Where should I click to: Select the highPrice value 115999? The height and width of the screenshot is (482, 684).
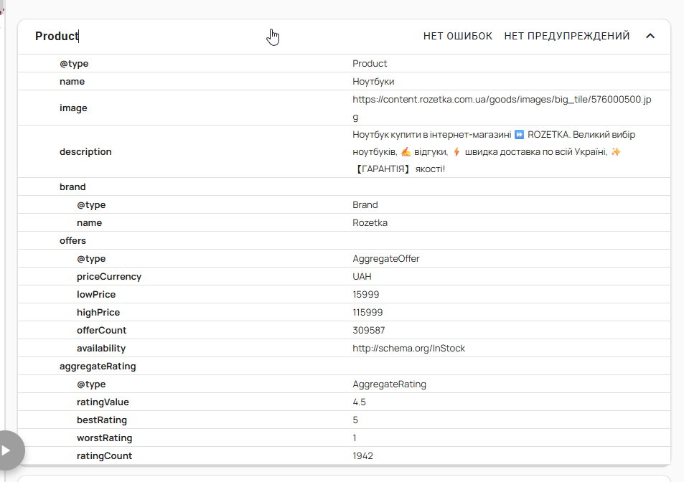[x=367, y=313]
